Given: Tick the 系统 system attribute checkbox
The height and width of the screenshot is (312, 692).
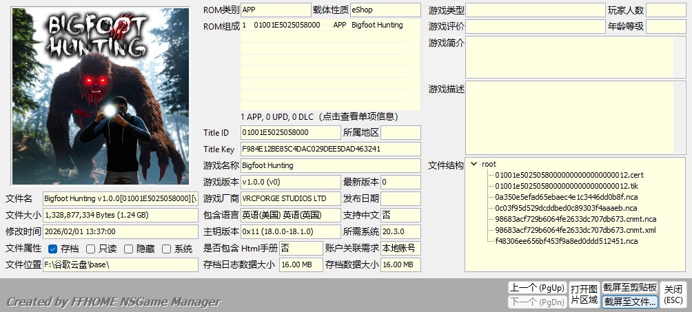Looking at the screenshot, I should tap(166, 249).
